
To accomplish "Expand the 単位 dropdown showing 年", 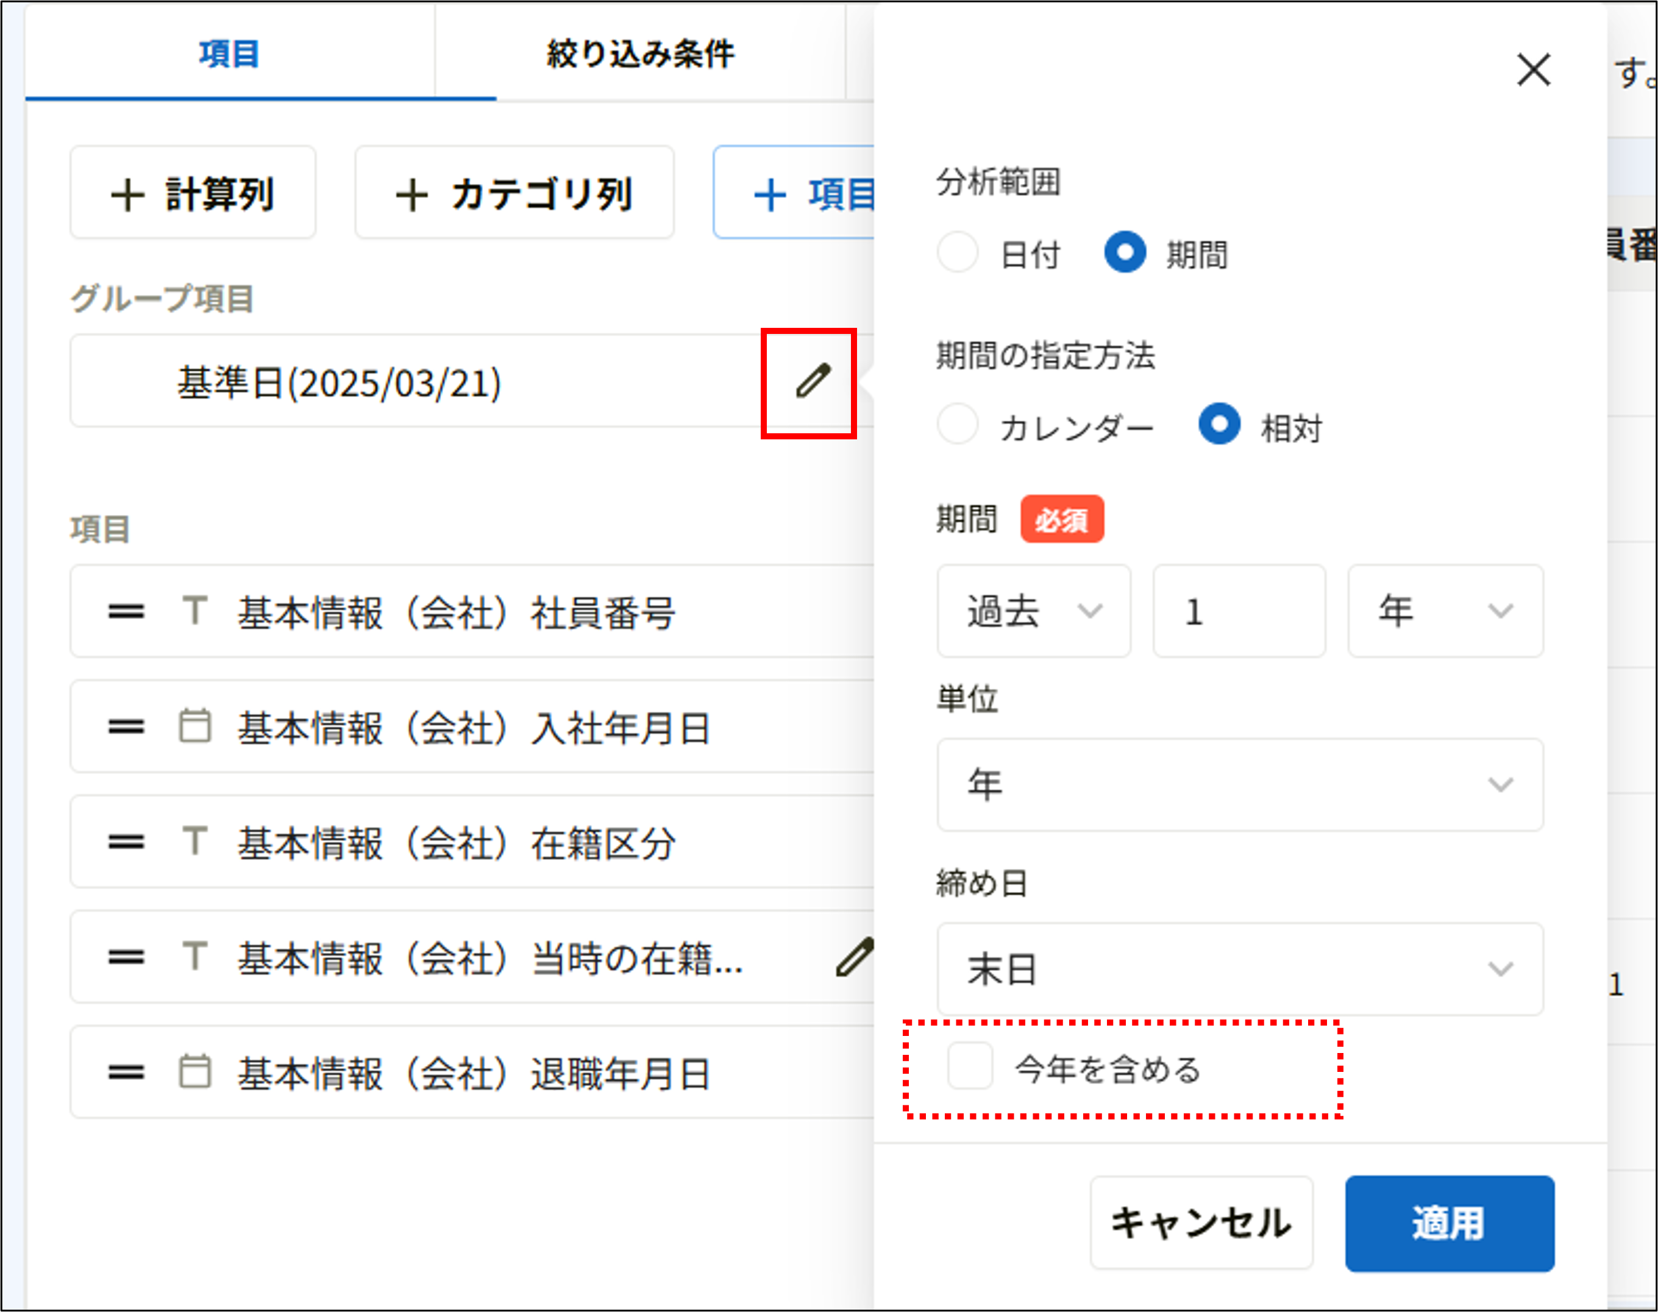I will pos(1239,785).
